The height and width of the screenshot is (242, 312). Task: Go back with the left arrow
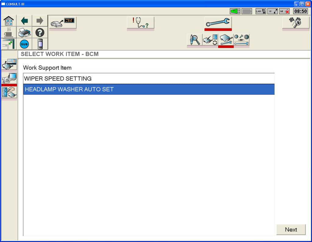24,21
